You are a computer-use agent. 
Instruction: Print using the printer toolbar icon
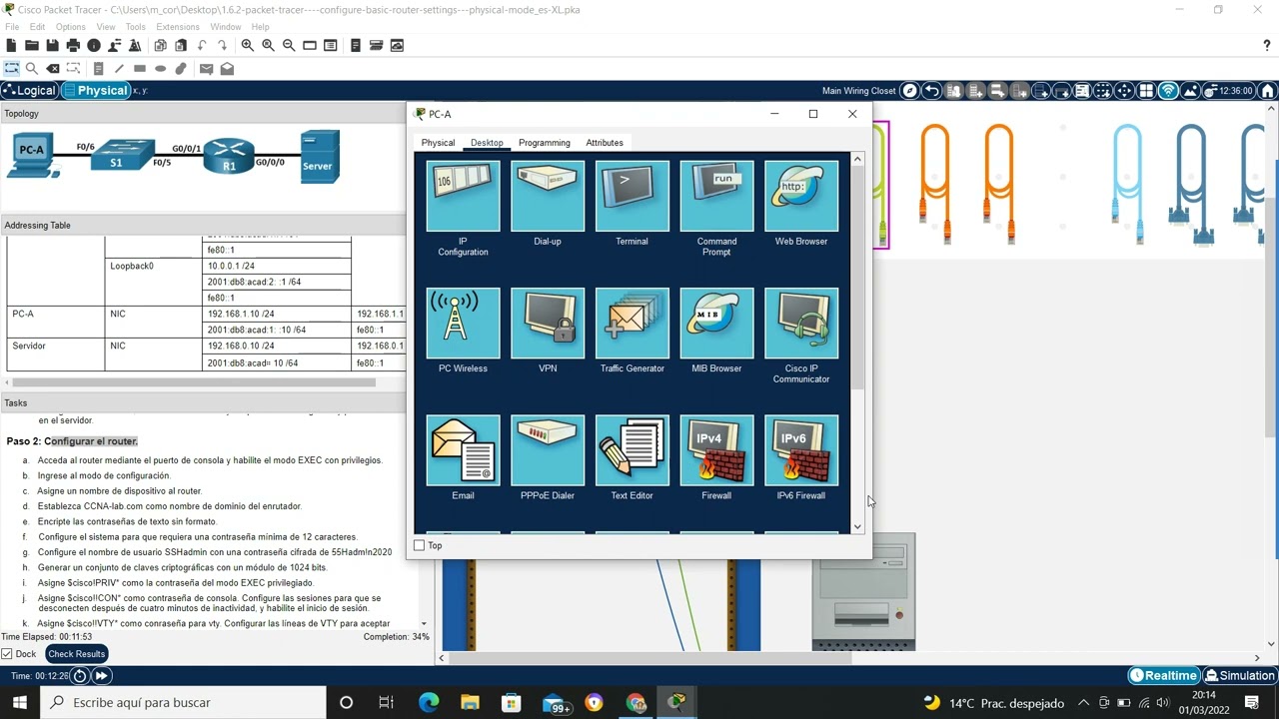tap(73, 45)
